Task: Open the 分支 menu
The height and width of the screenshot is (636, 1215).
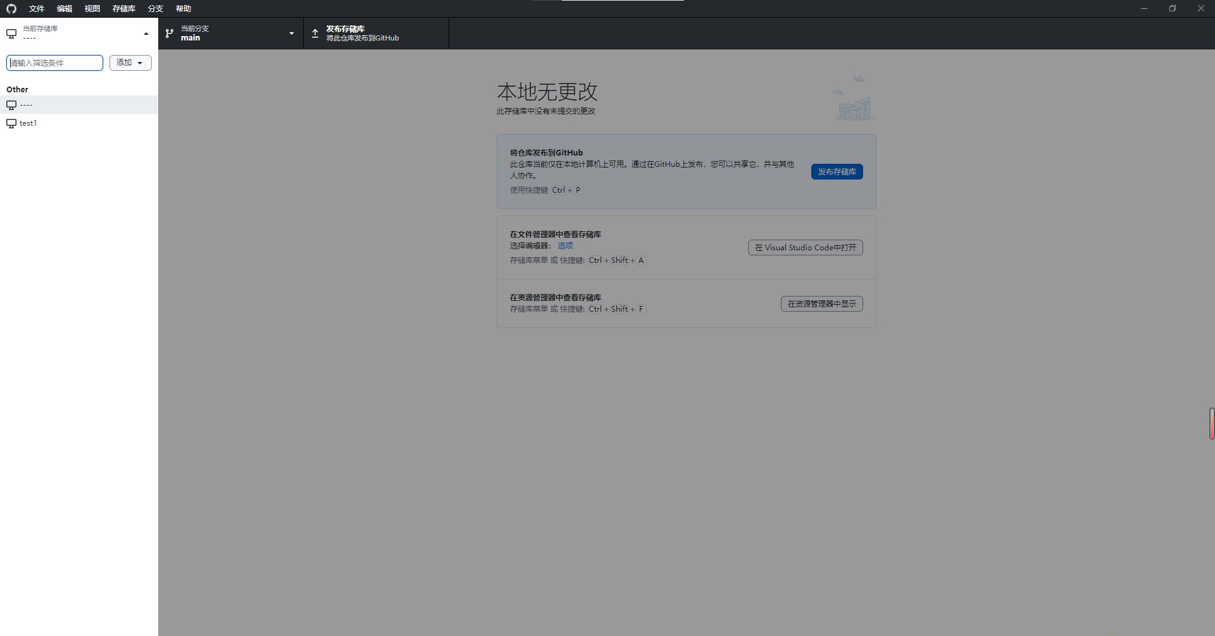Action: tap(156, 9)
